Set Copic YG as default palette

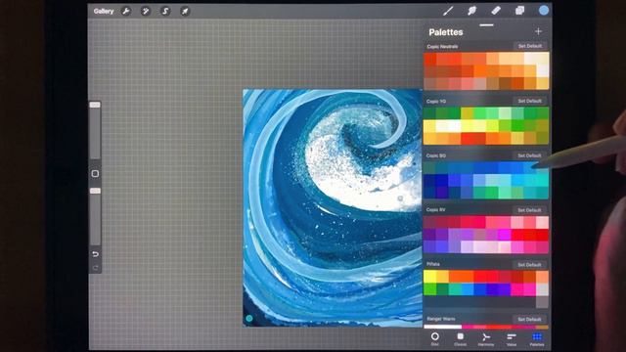pyautogui.click(x=530, y=101)
